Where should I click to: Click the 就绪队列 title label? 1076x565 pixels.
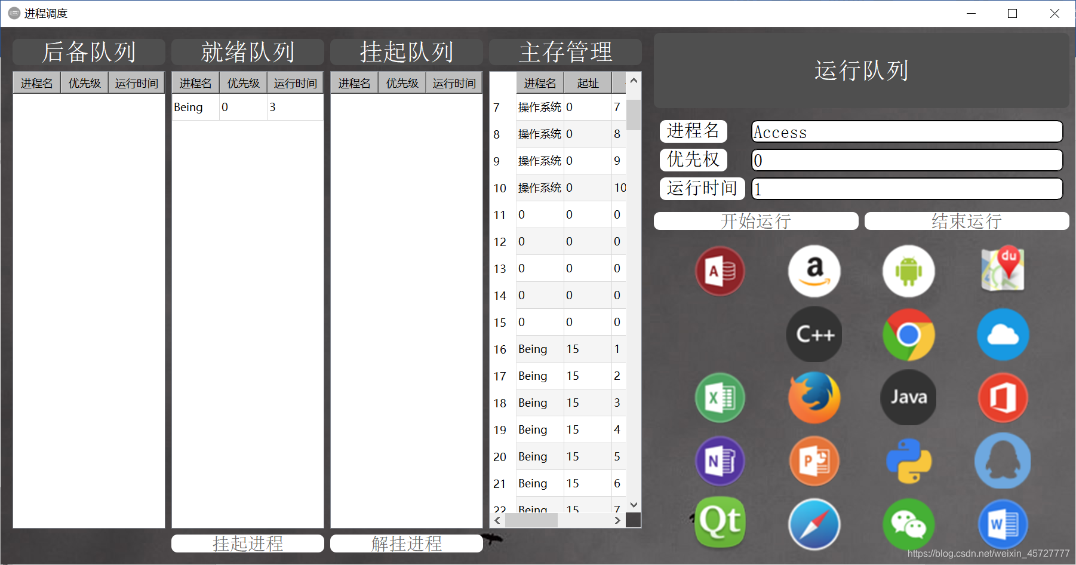[248, 52]
